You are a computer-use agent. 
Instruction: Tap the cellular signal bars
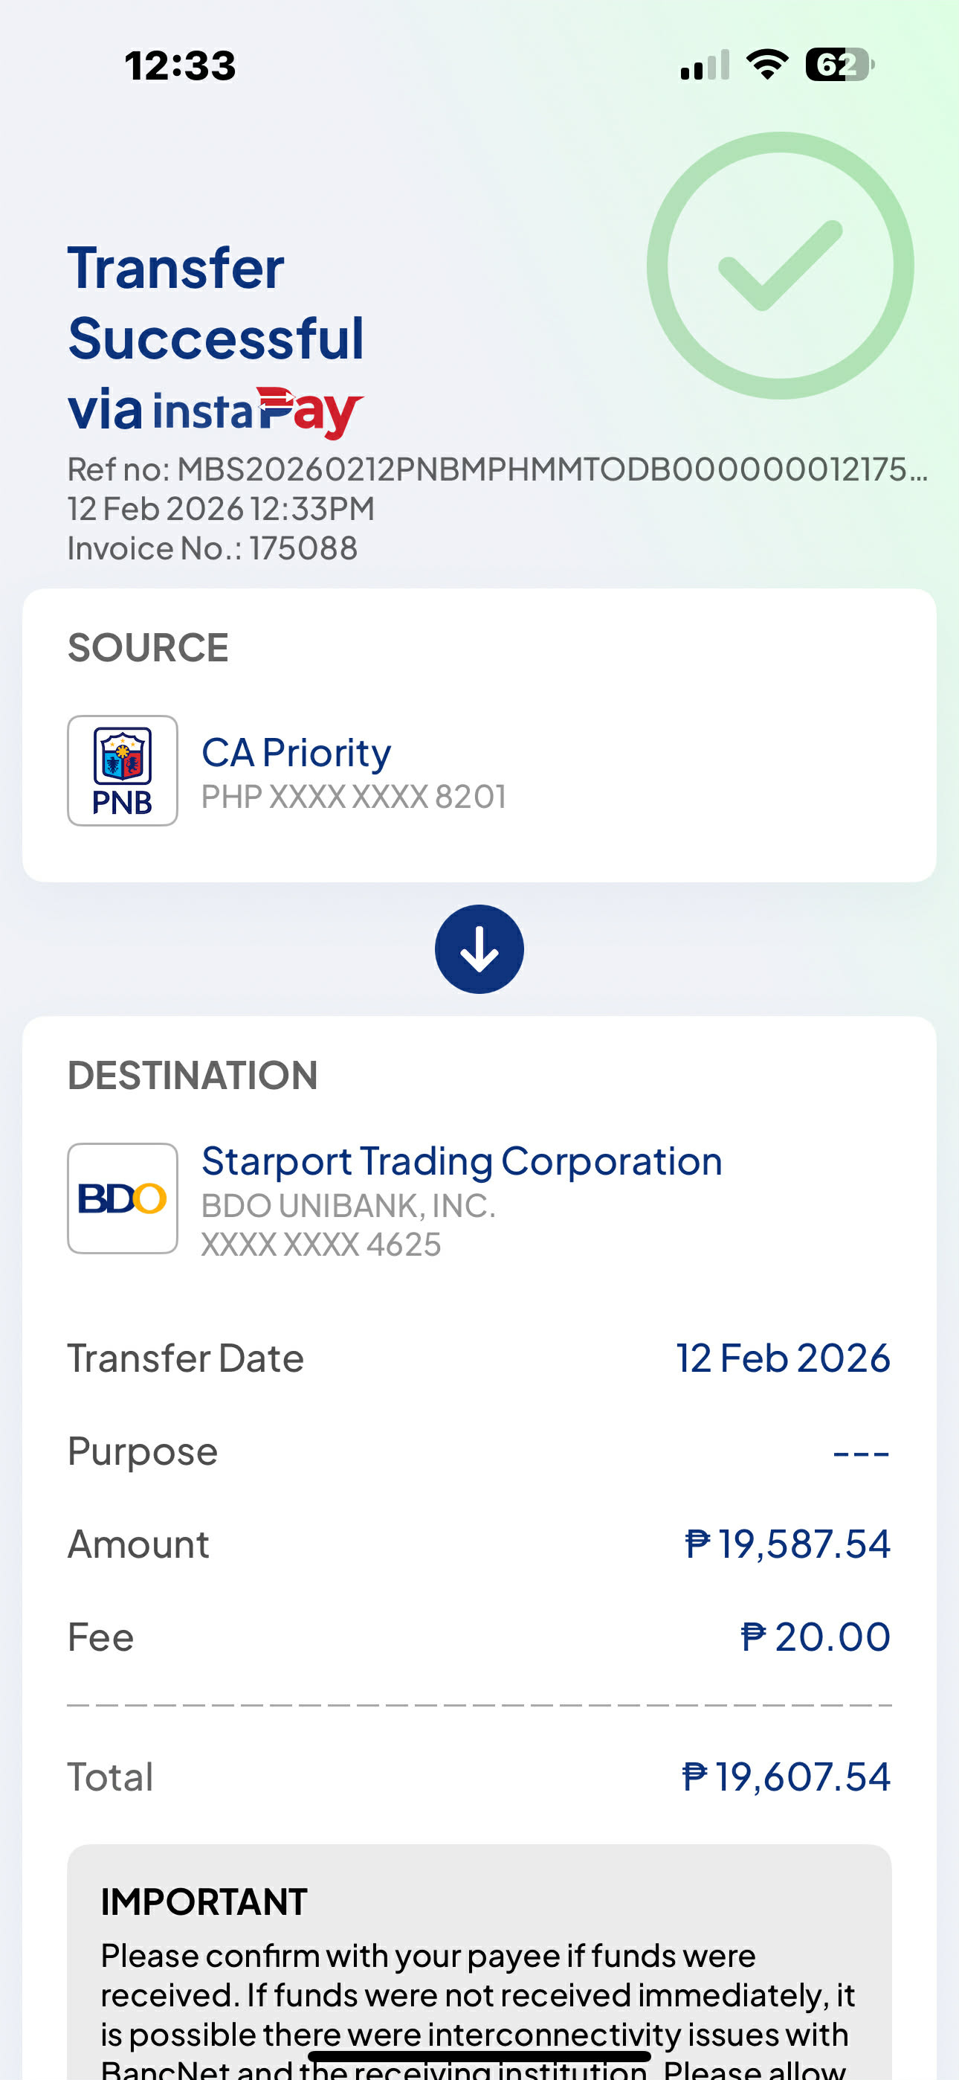click(x=705, y=65)
